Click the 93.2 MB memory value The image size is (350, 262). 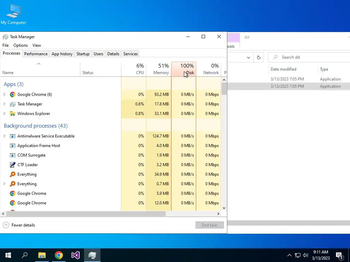click(x=162, y=94)
